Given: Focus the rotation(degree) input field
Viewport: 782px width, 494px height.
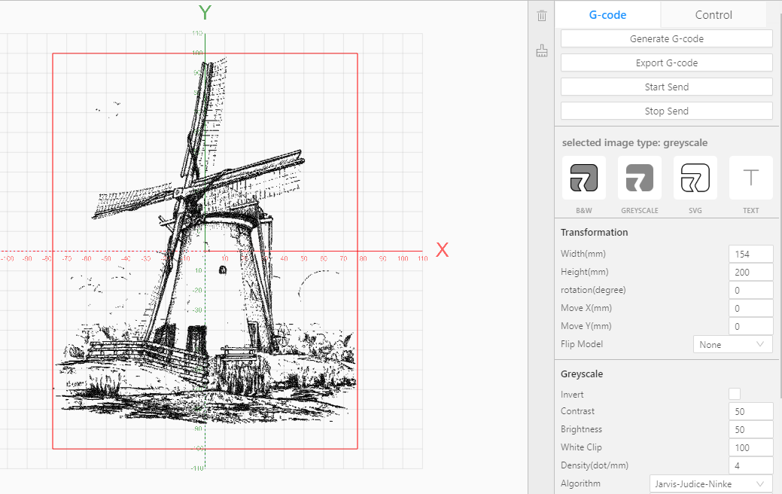Looking at the screenshot, I should [750, 290].
